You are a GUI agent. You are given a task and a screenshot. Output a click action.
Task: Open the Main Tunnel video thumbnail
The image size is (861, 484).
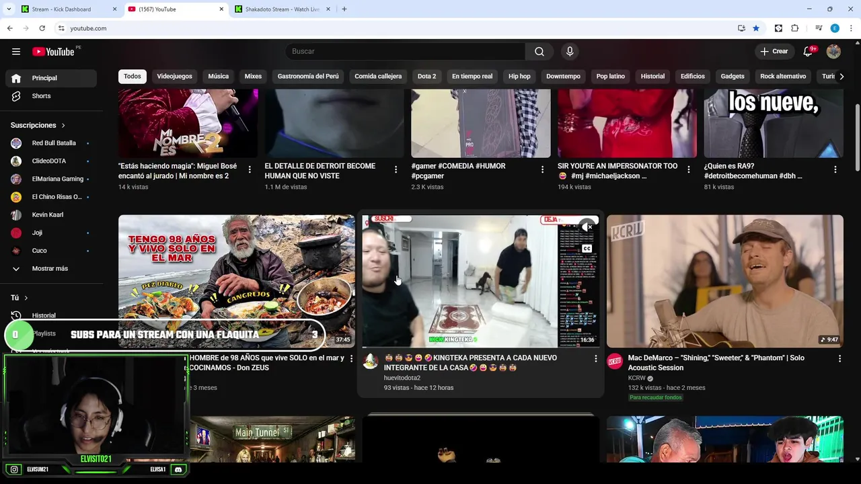pos(272,439)
